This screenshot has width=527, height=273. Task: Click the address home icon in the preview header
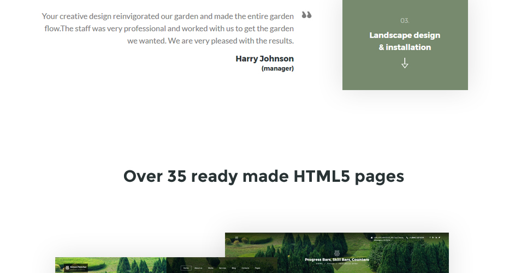[x=371, y=238]
